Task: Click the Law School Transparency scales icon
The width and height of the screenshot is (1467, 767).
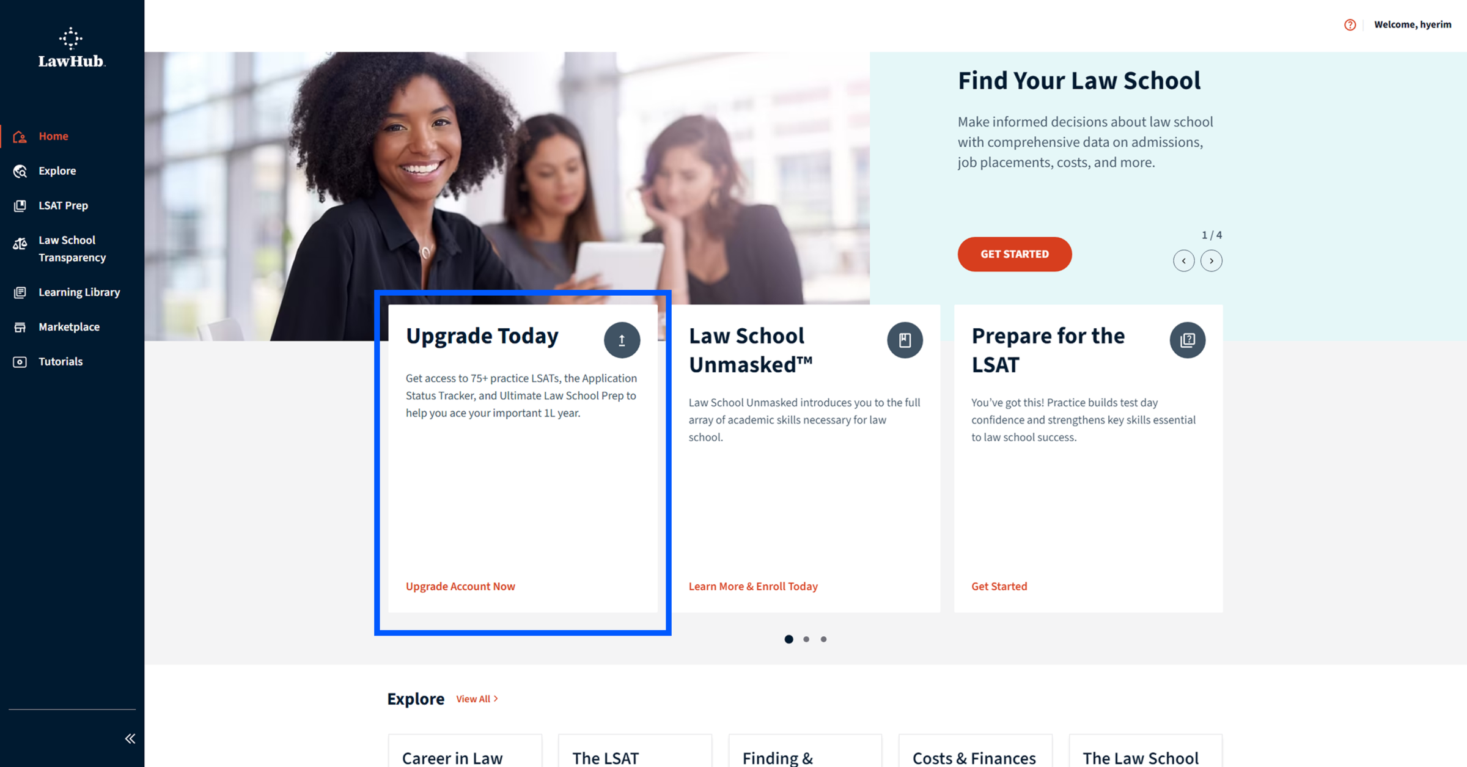Action: [20, 244]
